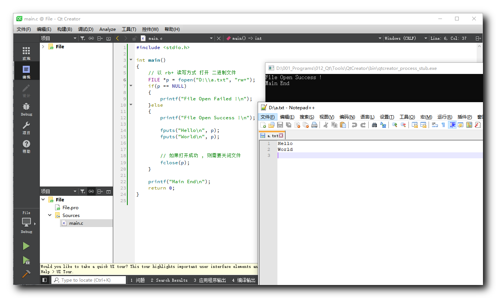Go back with the yellow left arrow

118,38
